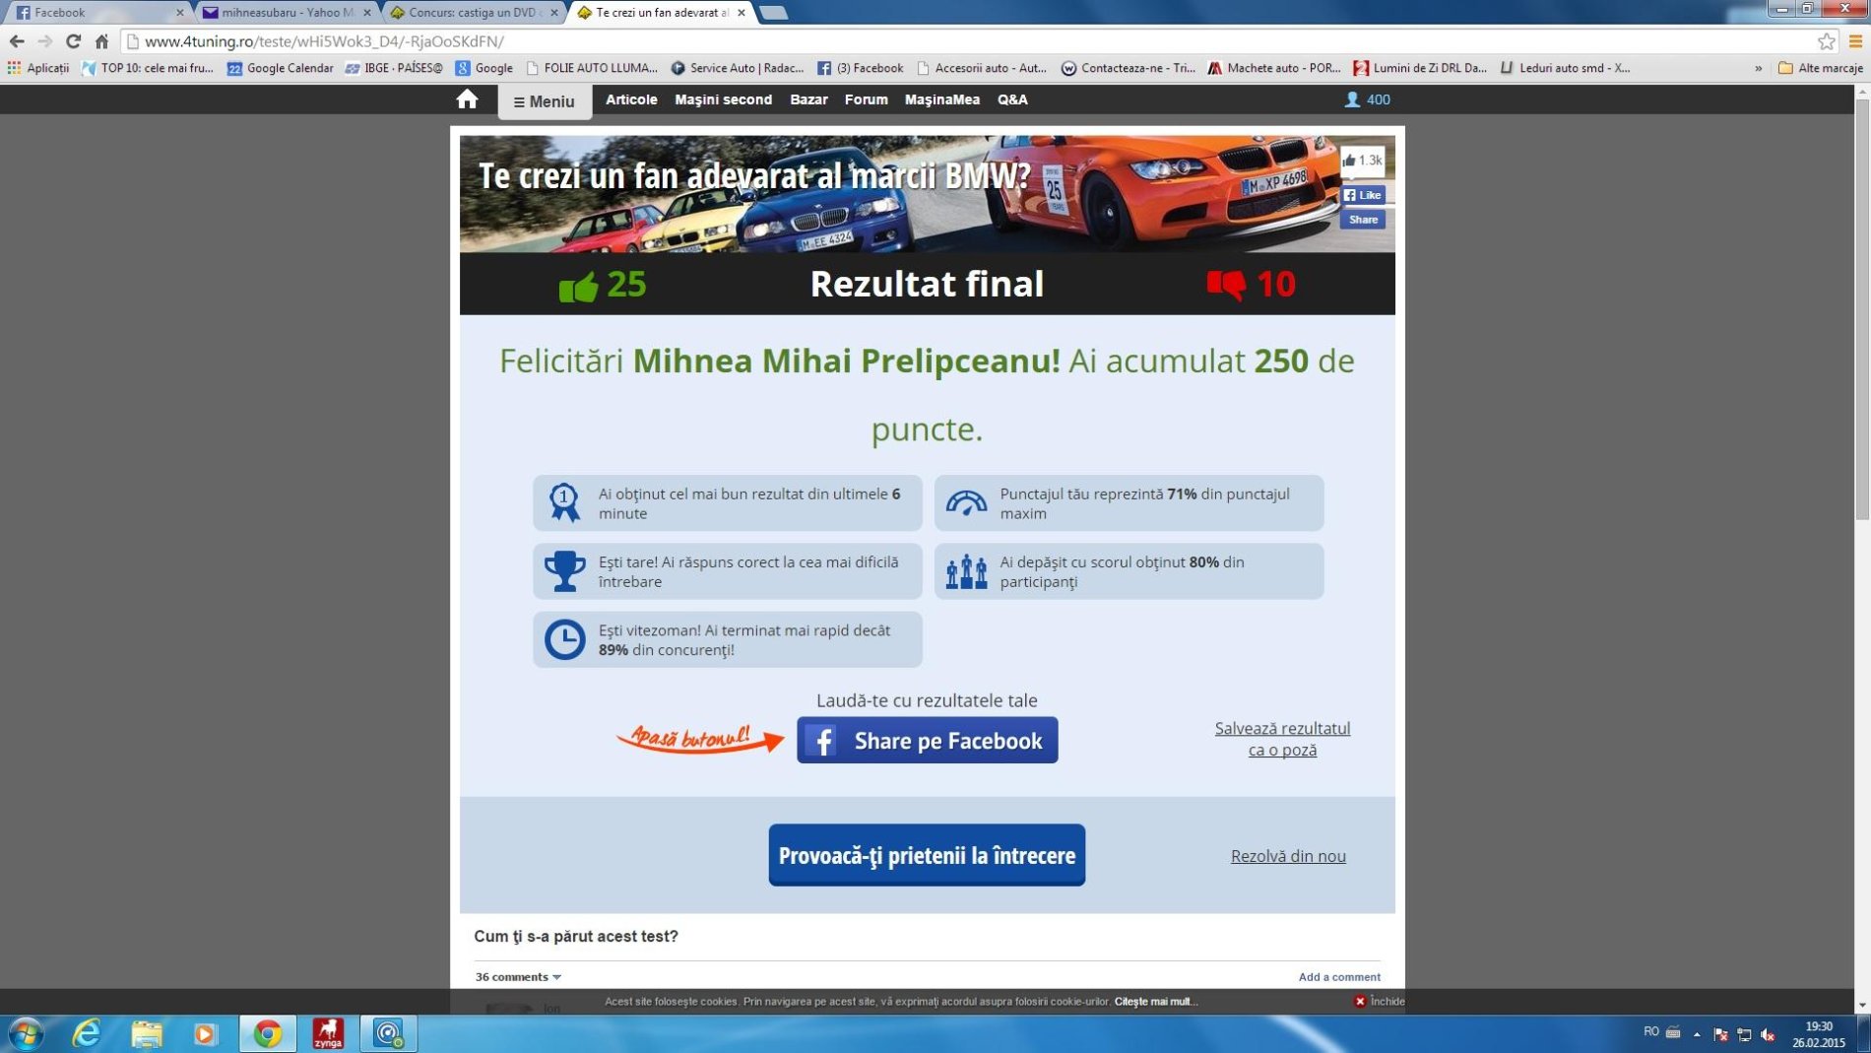The image size is (1871, 1053).
Task: Click the speedometer icon beside 71% score
Action: click(x=966, y=503)
